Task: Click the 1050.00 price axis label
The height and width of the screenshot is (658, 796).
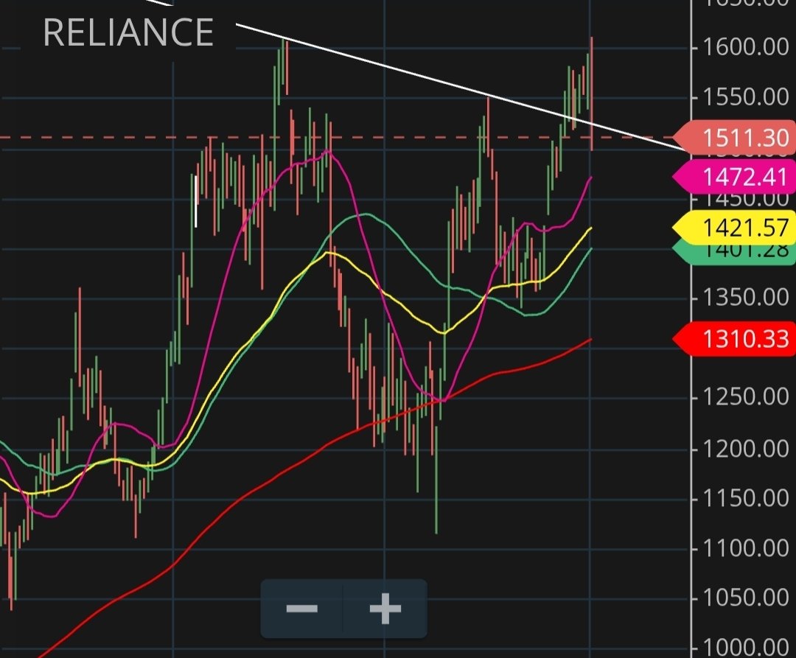Action: click(746, 598)
